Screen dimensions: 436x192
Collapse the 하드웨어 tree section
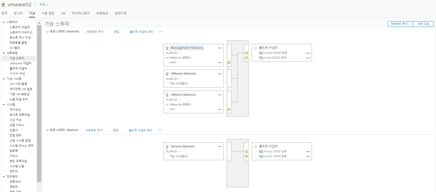4,176
